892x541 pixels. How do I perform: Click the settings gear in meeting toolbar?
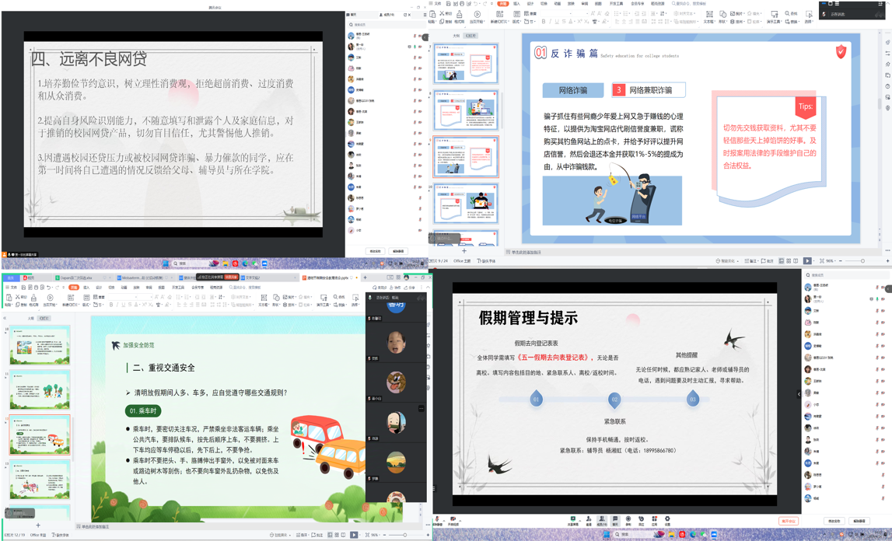coord(667,520)
